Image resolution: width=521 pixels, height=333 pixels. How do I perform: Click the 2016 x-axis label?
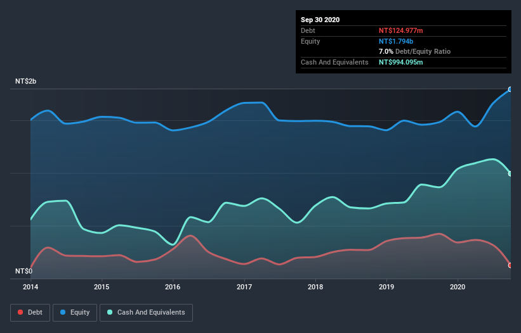[x=173, y=287]
